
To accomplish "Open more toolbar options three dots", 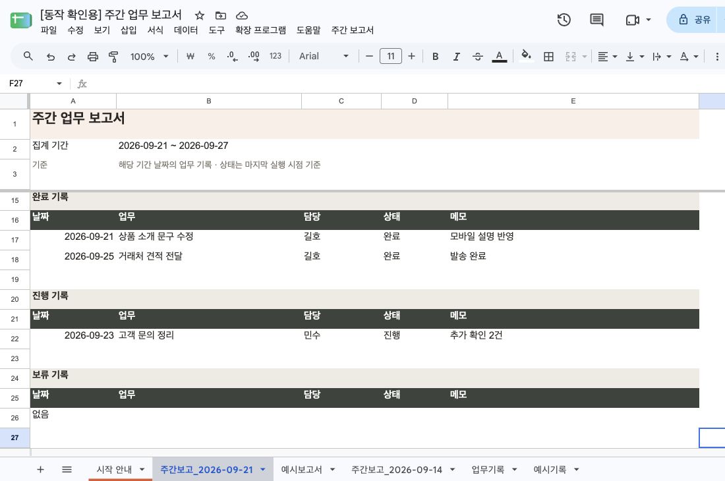I will pyautogui.click(x=716, y=57).
